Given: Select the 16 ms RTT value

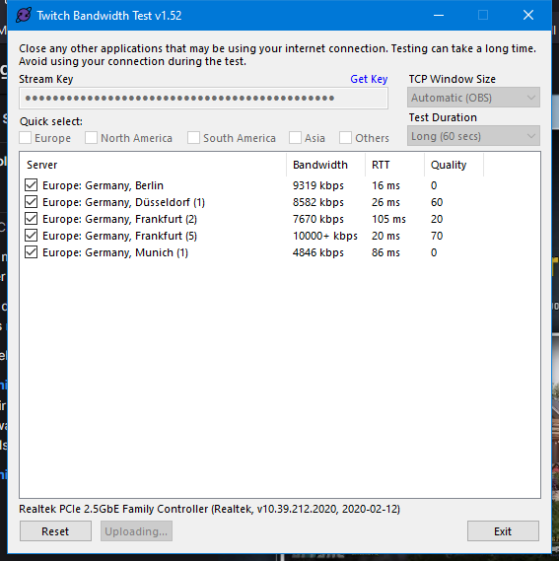Looking at the screenshot, I should (385, 185).
